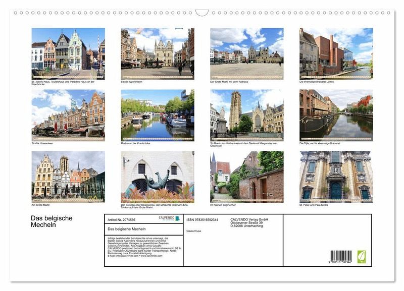Click the ISBN barcode
Image resolution: width=404 pixels, height=291 pixels.
point(341,257)
